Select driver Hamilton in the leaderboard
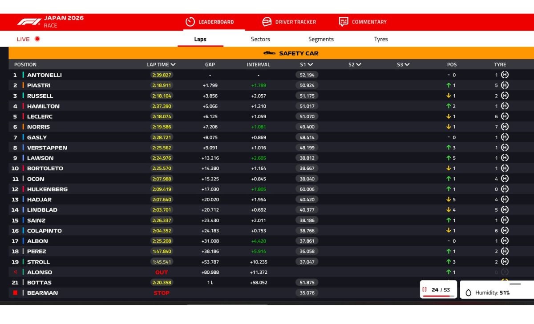This screenshot has width=534, height=324. (x=43, y=106)
